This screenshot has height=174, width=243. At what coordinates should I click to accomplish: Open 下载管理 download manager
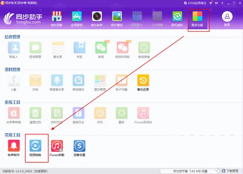pyautogui.click(x=230, y=171)
